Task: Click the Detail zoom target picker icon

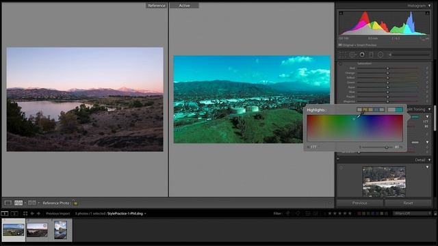Action: click(x=341, y=167)
